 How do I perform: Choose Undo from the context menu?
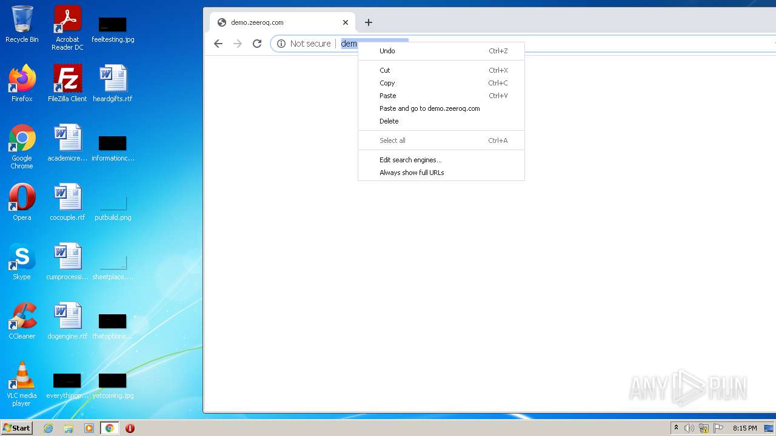pos(441,51)
